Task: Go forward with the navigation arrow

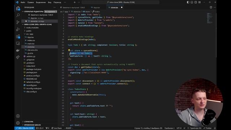Action: click(79, 2)
